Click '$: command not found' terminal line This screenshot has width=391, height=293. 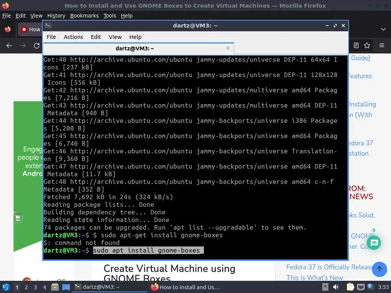coord(82,243)
